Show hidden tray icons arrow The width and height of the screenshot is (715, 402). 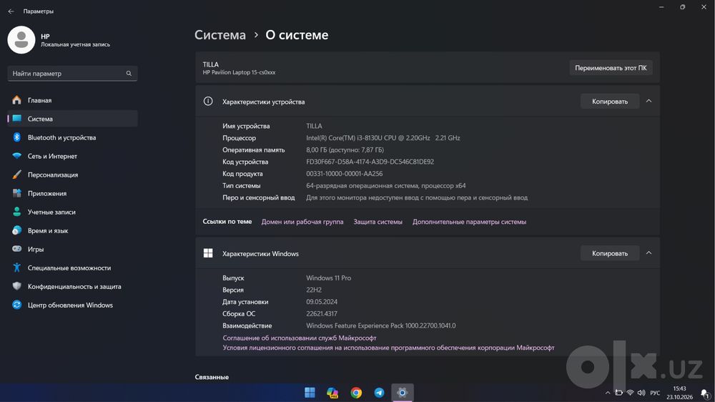tap(607, 393)
